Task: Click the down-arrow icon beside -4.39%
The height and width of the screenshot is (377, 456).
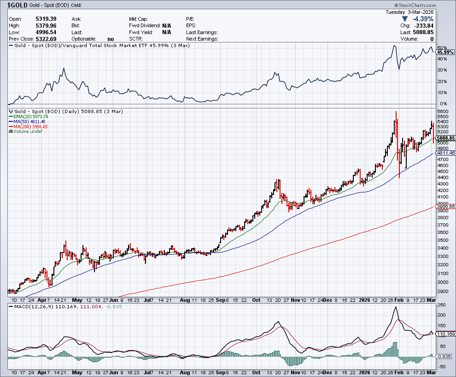Action: coord(405,18)
